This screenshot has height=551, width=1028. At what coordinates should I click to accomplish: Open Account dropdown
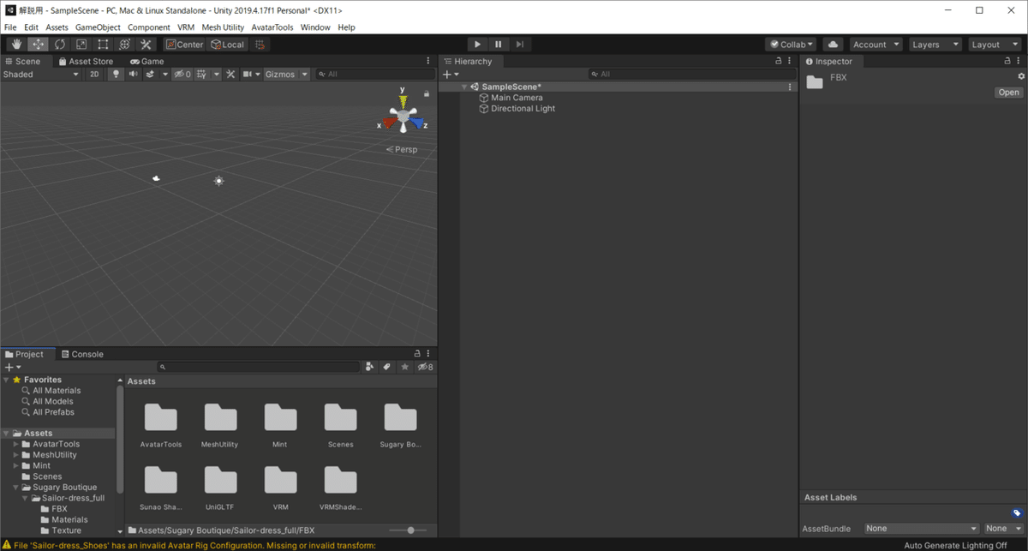(x=876, y=45)
